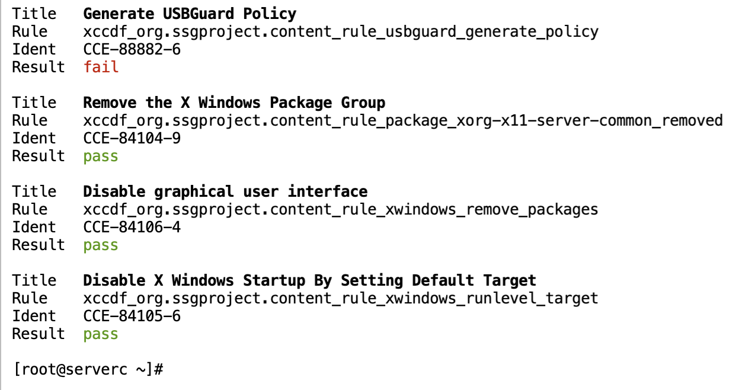Click the usbguard_generate_policy rule ID line

point(341,31)
